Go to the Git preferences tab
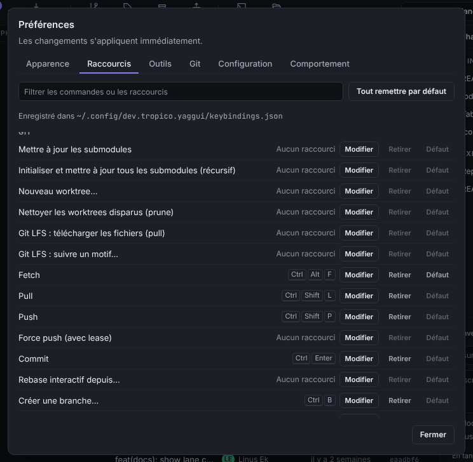473x462 pixels. tap(195, 64)
